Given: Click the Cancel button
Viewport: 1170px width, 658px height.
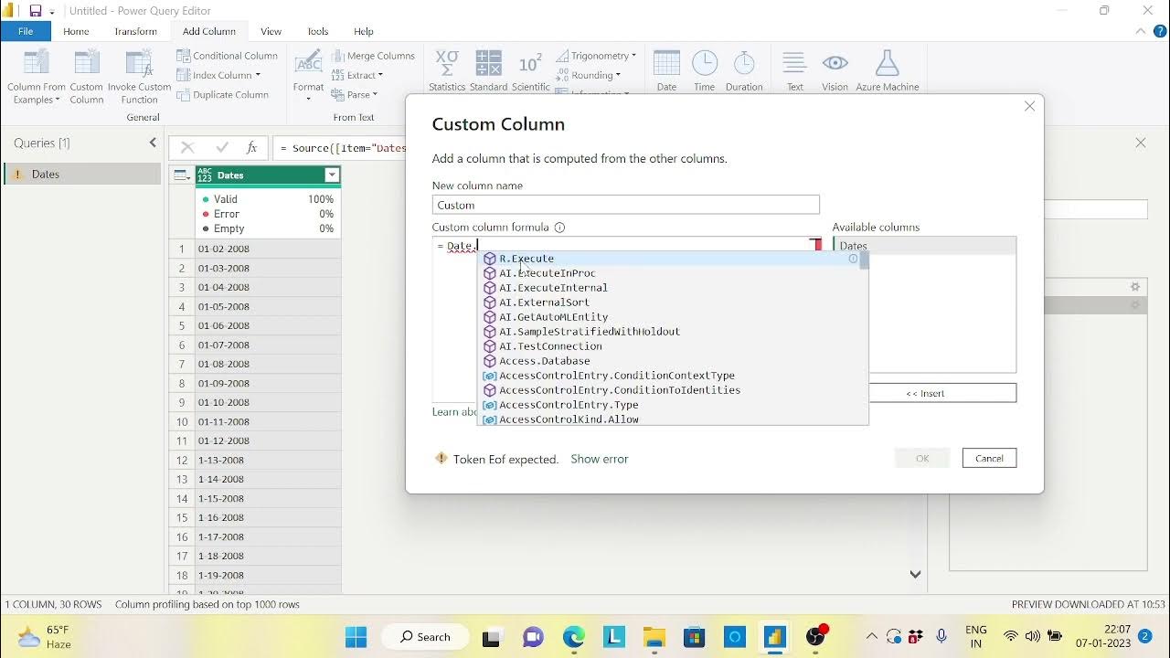Looking at the screenshot, I should click(x=989, y=458).
